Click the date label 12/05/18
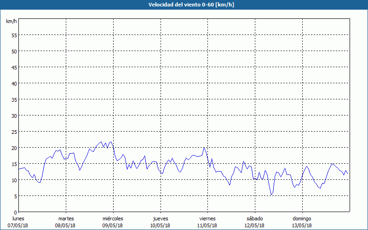This screenshot has width=368, height=230. tap(254, 225)
